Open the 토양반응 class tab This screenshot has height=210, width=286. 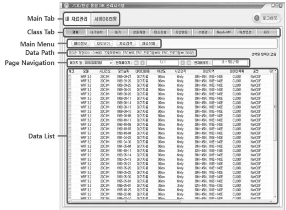[x=181, y=32]
